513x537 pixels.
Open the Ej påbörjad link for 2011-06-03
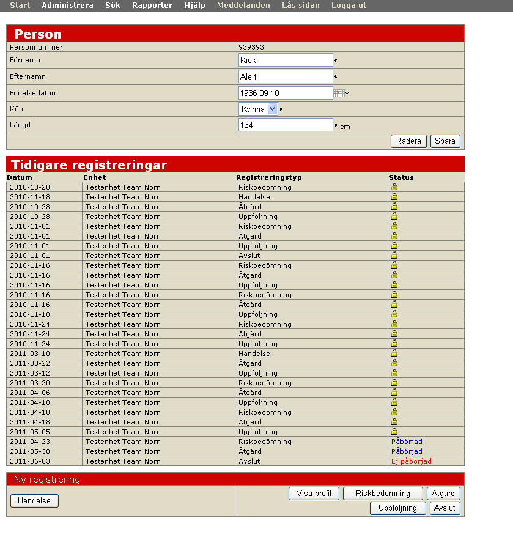tap(412, 461)
